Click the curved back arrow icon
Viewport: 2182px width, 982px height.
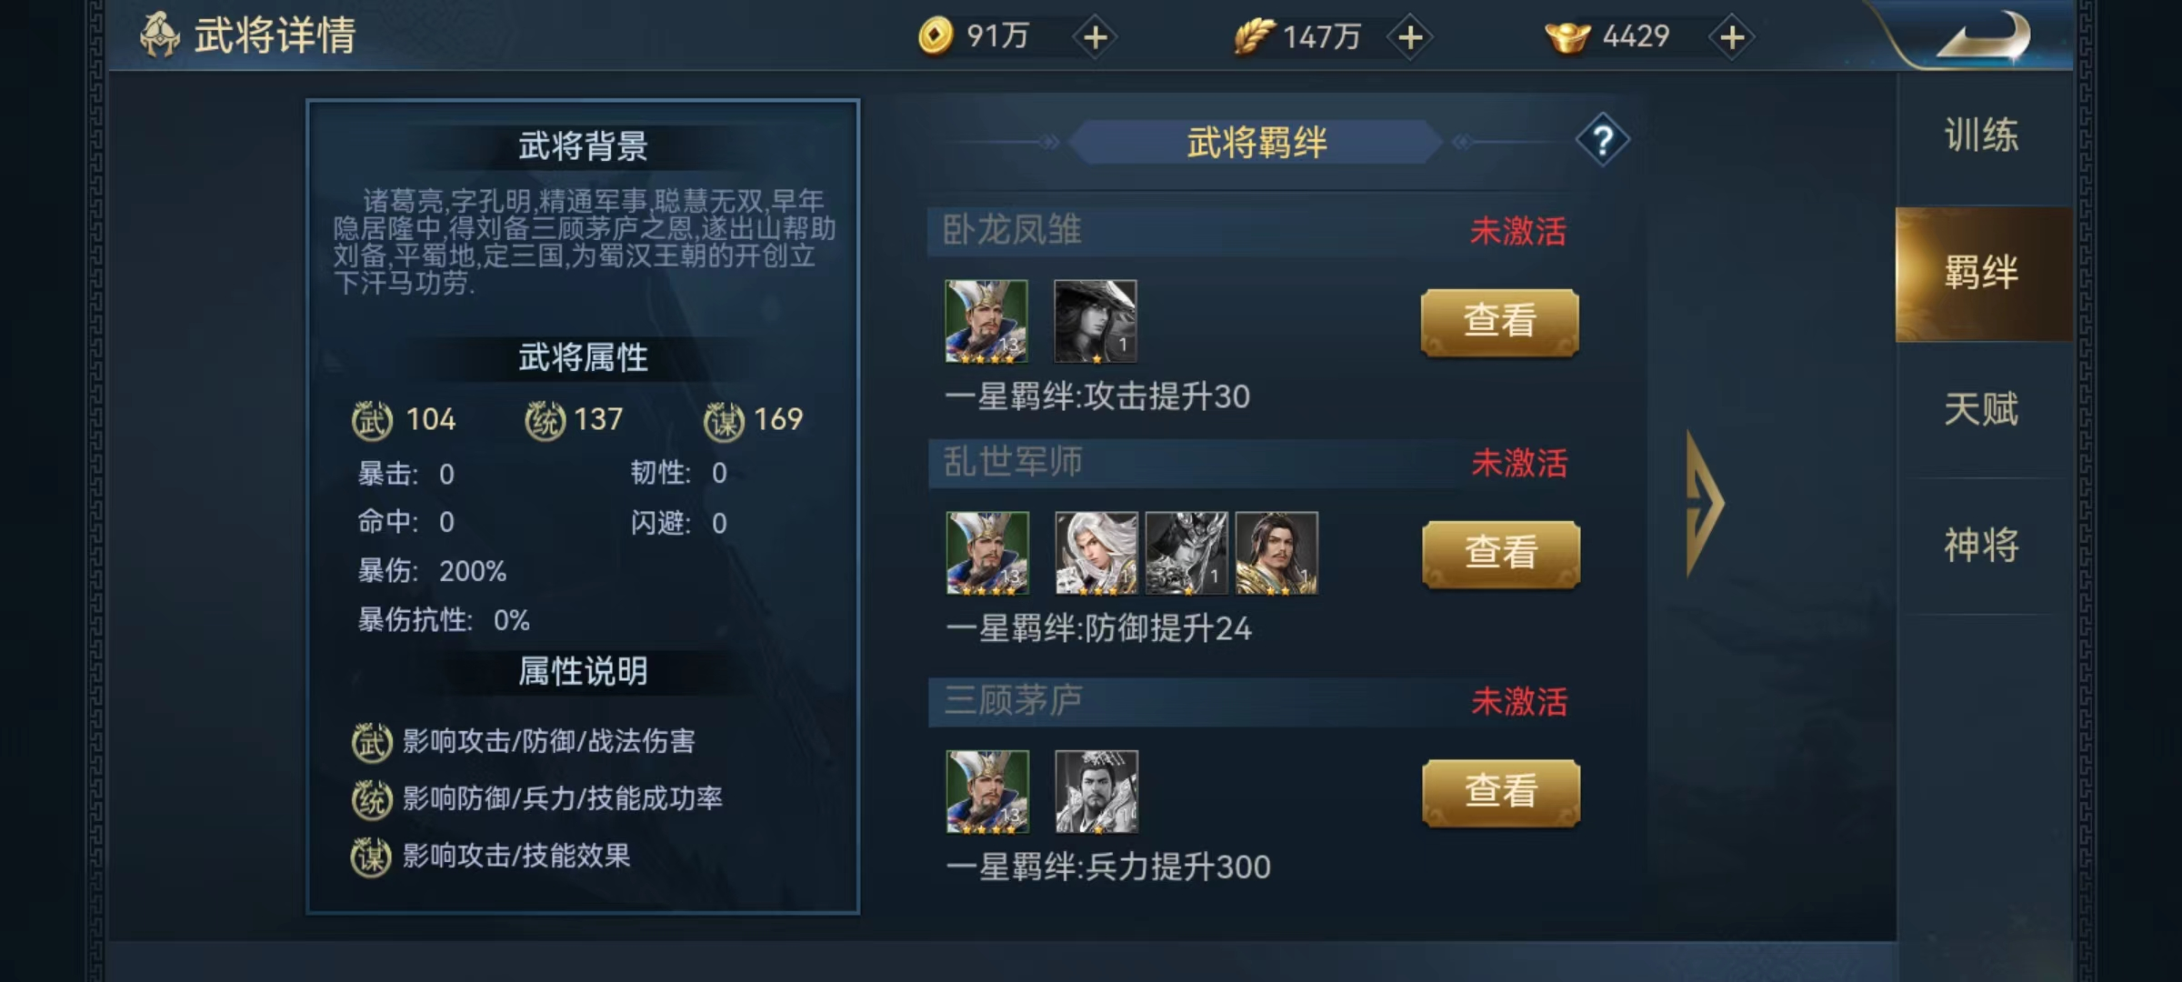[1983, 38]
